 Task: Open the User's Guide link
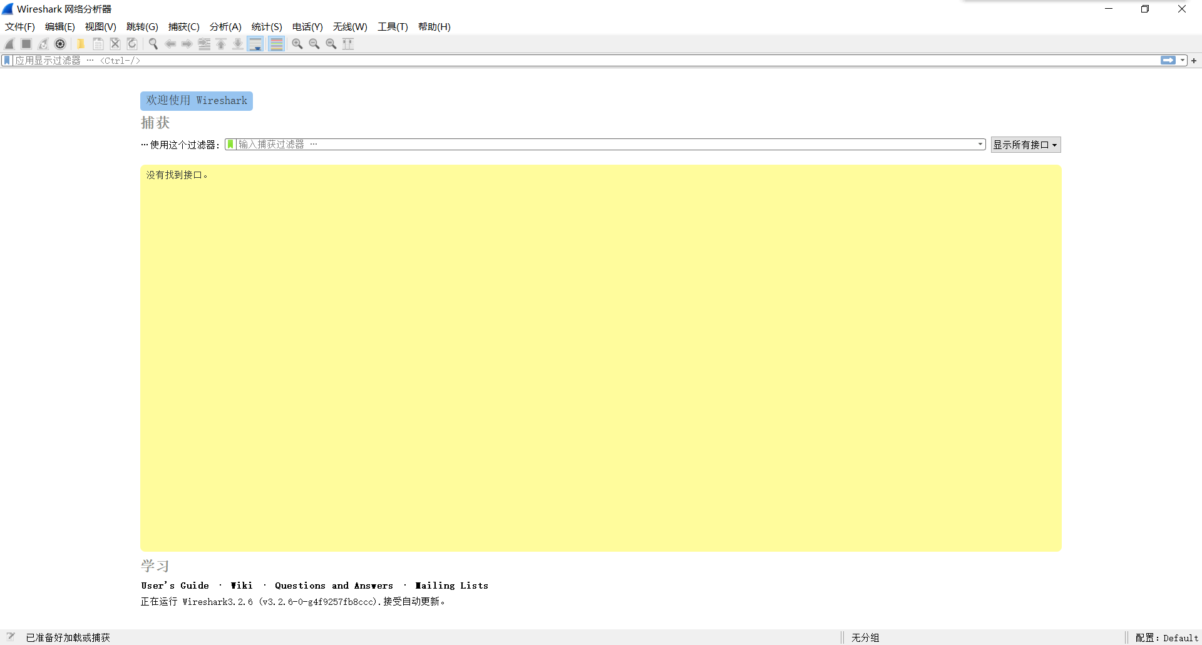175,586
